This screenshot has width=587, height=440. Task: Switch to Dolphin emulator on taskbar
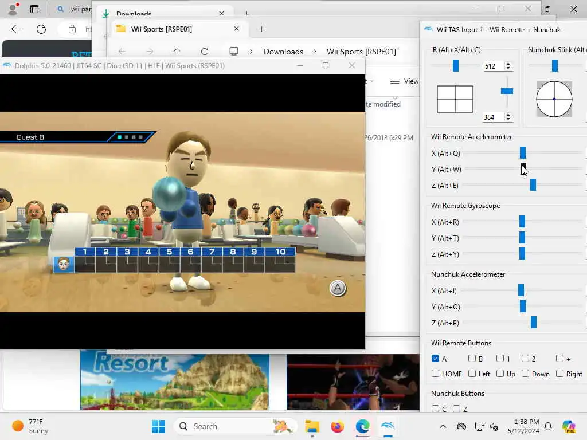(388, 426)
